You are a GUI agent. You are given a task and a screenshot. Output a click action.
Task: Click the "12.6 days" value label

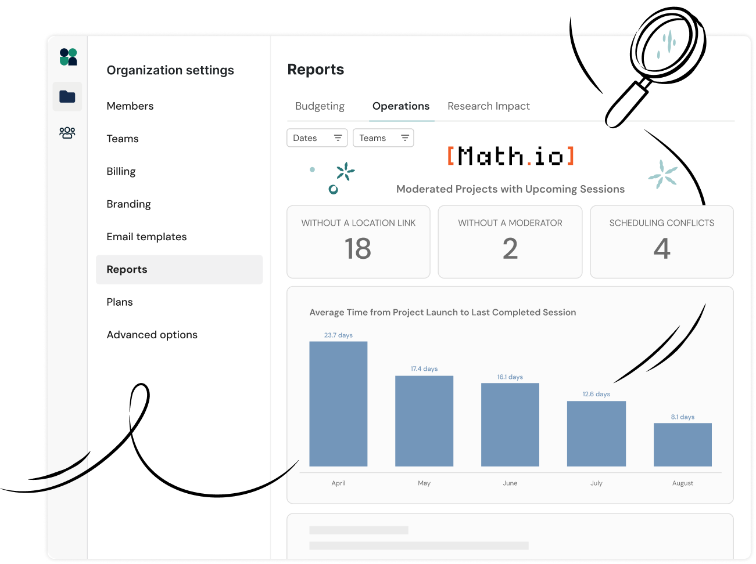[596, 394]
